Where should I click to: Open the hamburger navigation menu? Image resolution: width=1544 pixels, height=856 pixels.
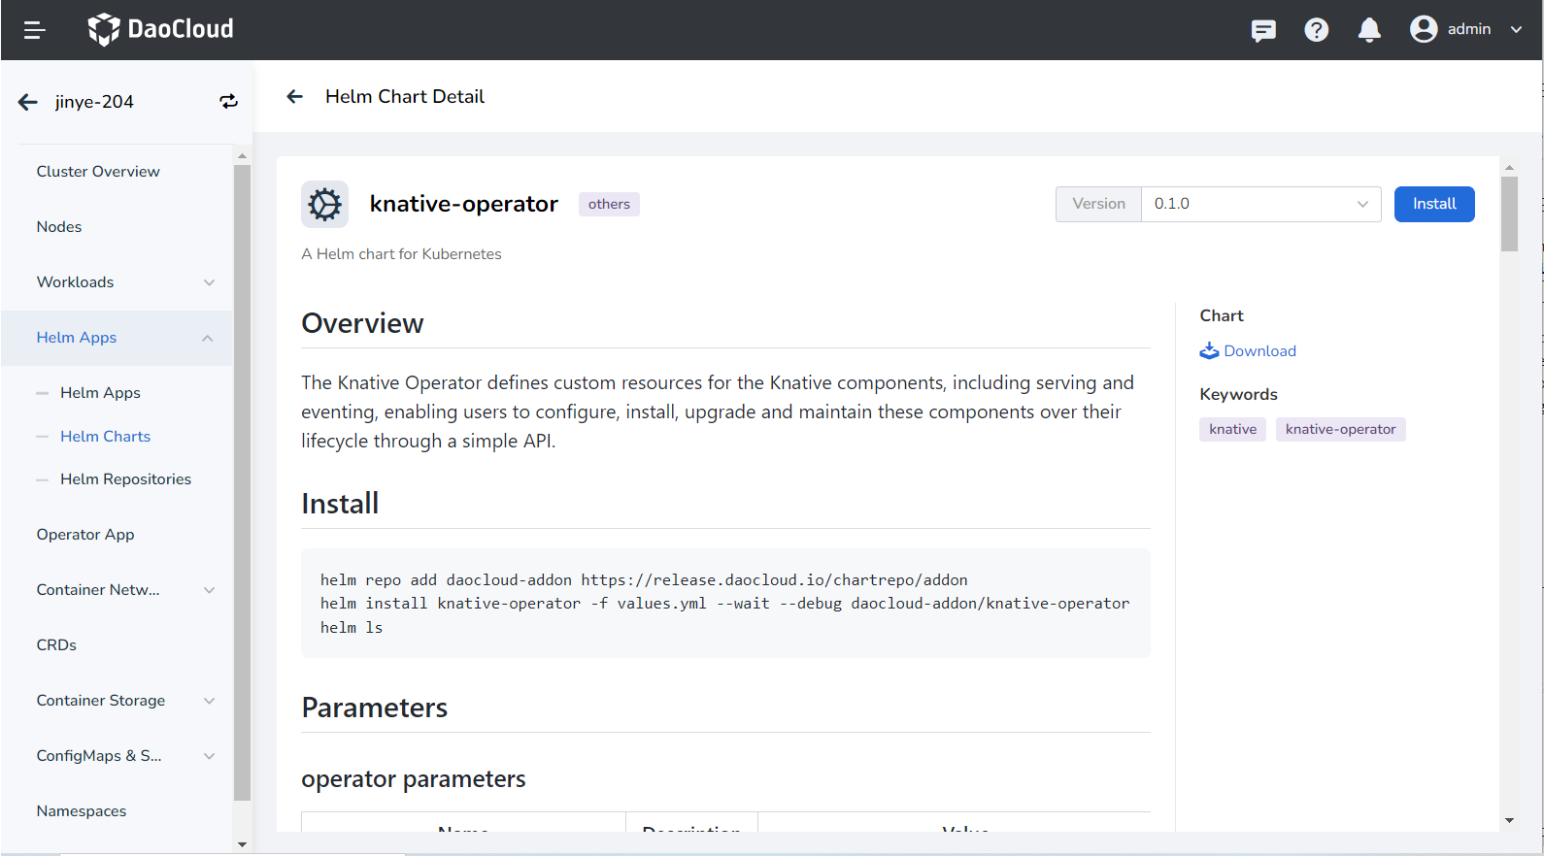(34, 30)
